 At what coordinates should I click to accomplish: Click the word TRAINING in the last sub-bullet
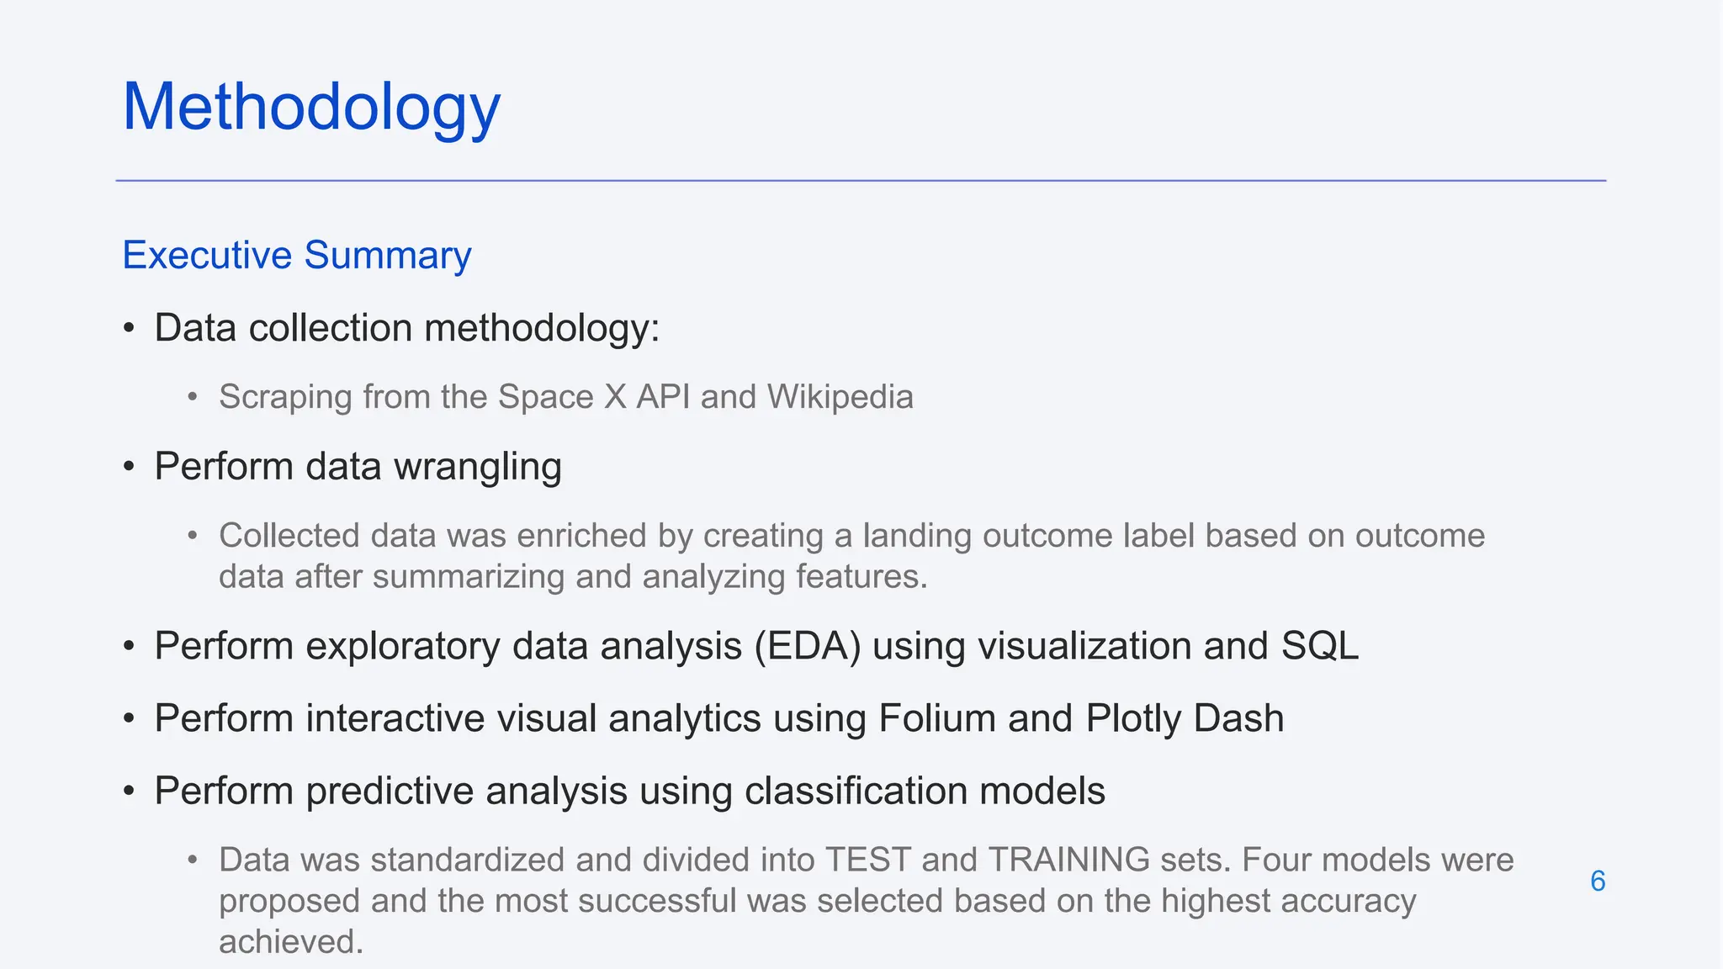tap(1068, 860)
